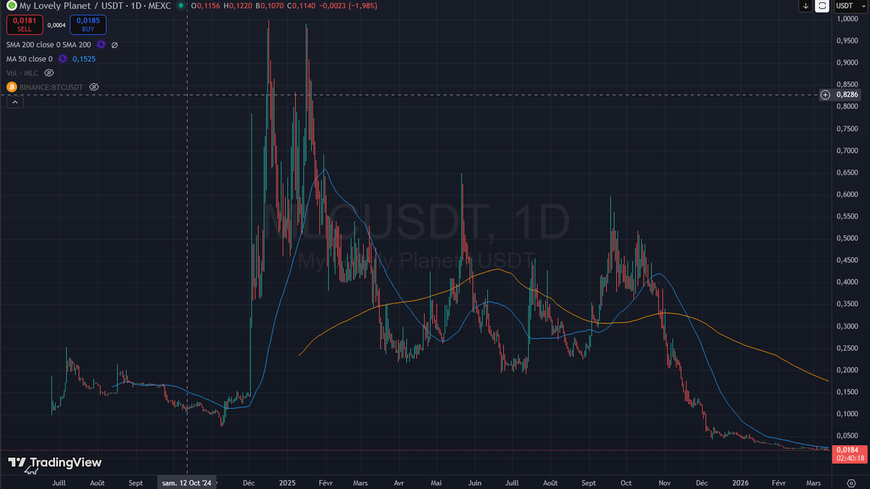Click the 2026 label on time axis
The width and height of the screenshot is (870, 489).
click(740, 482)
